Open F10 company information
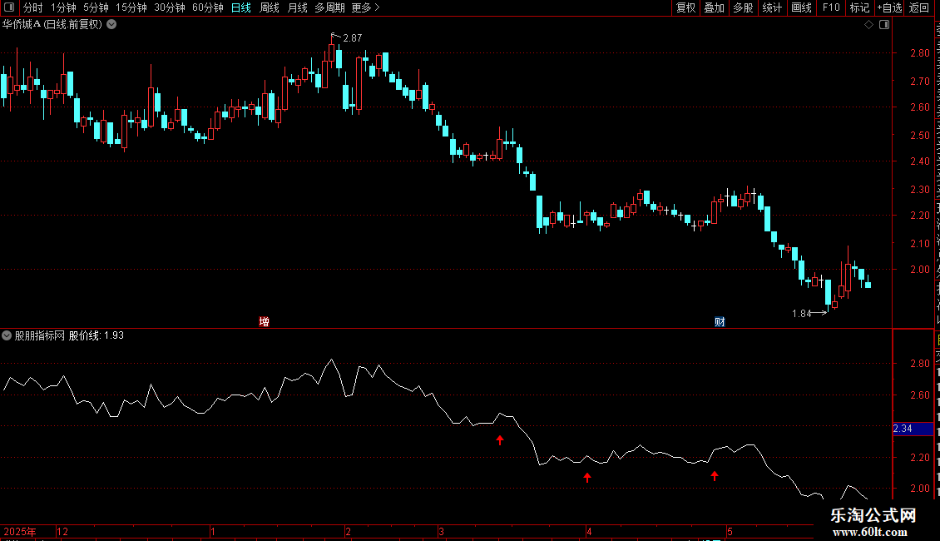This screenshot has height=541, width=940. pos(831,7)
